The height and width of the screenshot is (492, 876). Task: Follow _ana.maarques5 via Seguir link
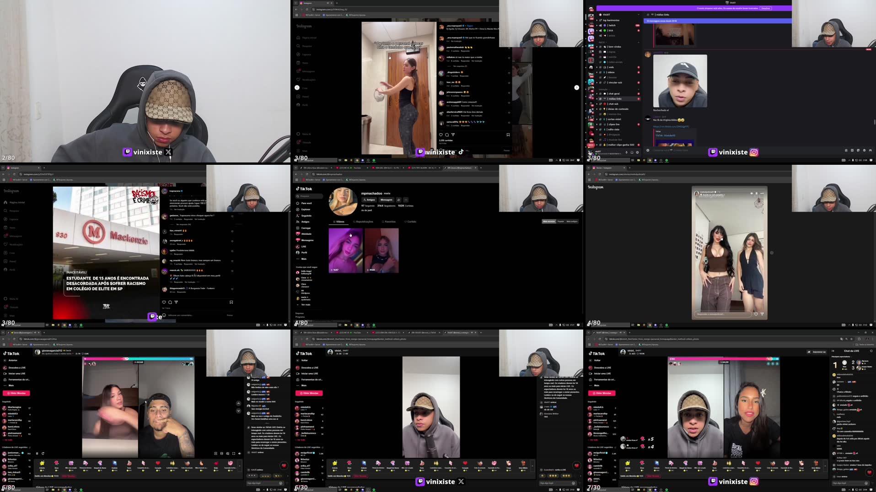click(x=470, y=26)
